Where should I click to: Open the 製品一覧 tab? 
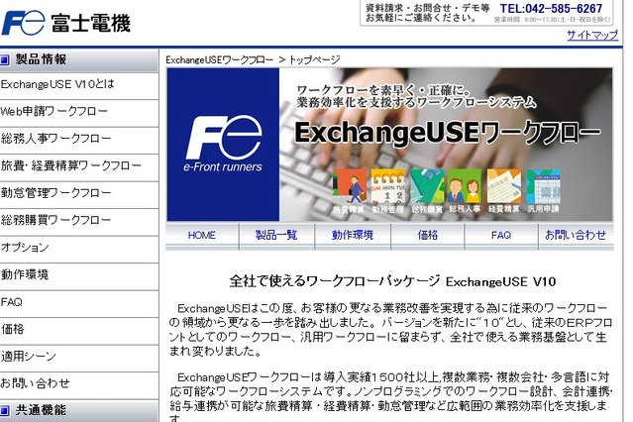coord(276,235)
